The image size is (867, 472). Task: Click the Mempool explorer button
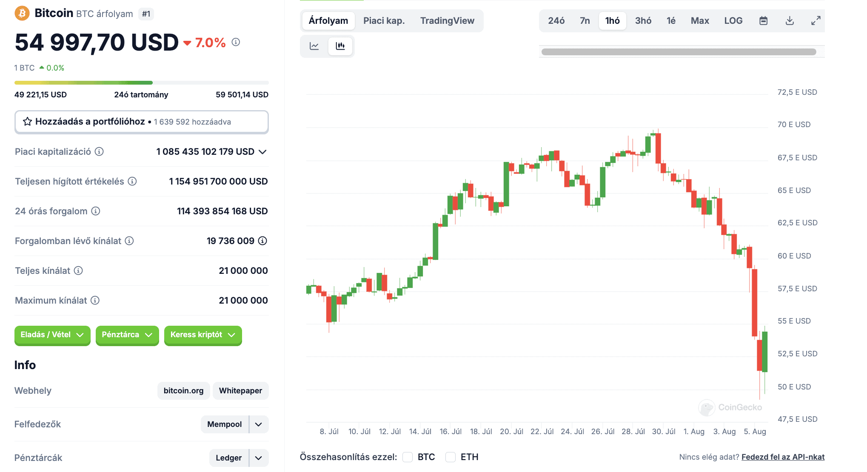click(x=224, y=424)
